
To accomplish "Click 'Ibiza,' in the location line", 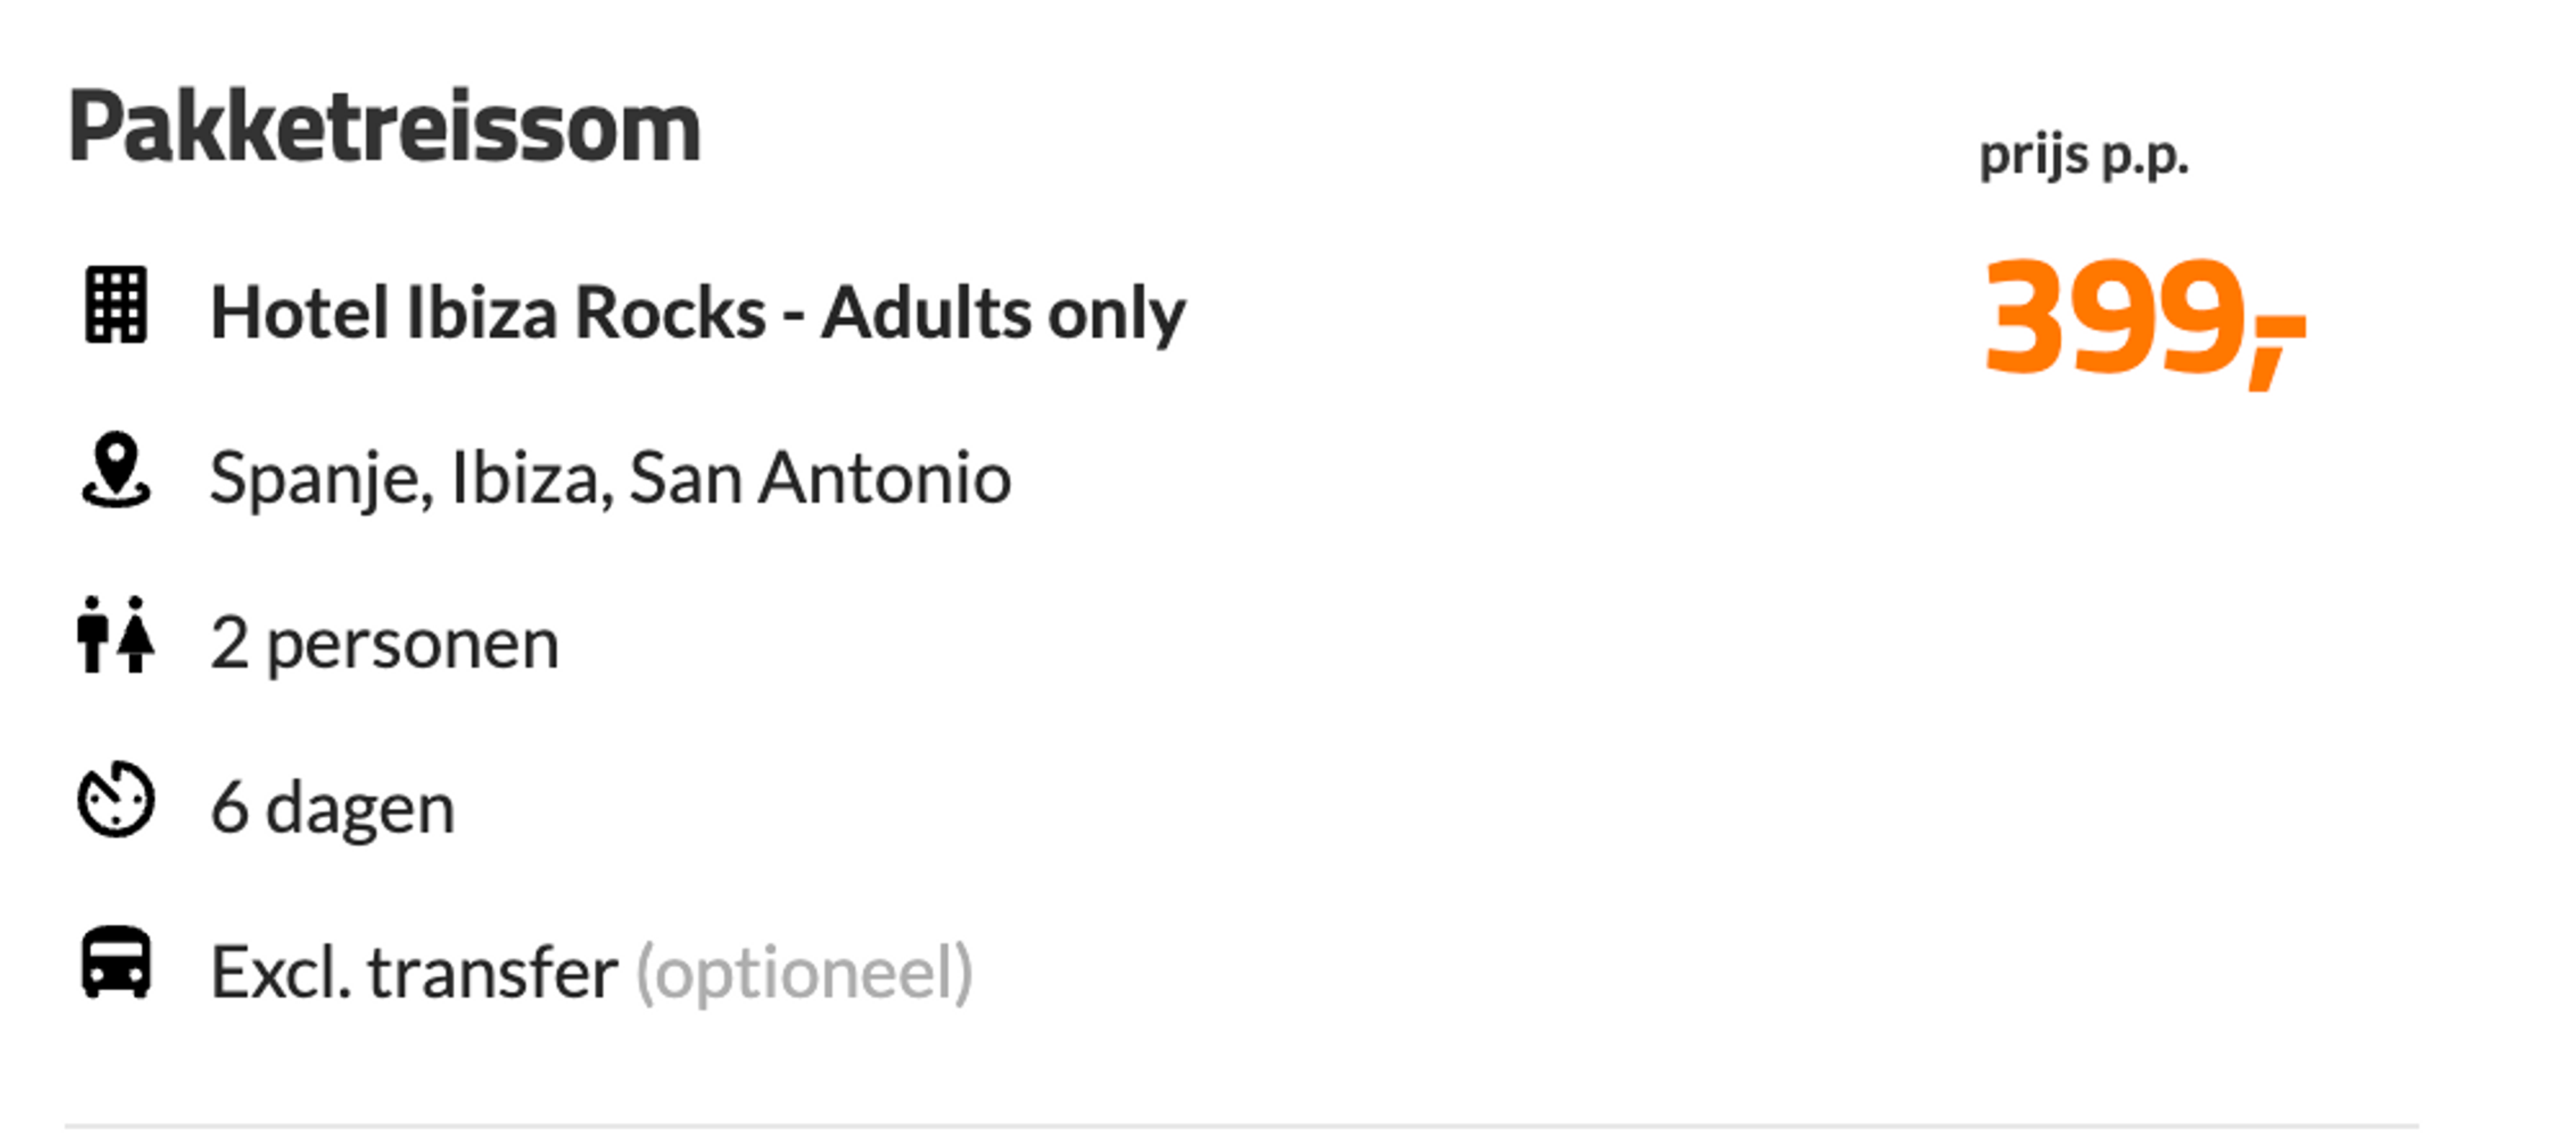I will coord(532,478).
